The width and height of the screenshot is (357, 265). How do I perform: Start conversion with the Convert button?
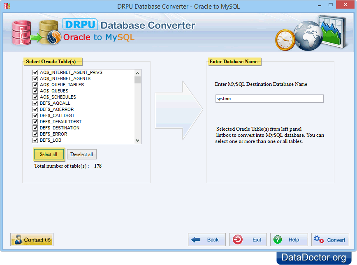[x=330, y=240]
